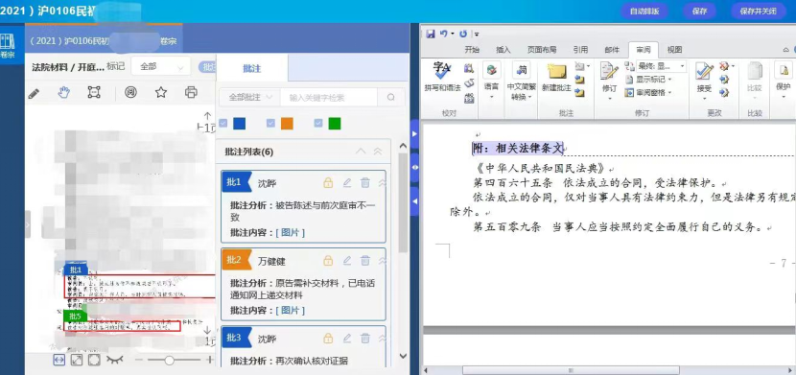
Task: Delete the 批3 annotation
Action: tap(365, 339)
